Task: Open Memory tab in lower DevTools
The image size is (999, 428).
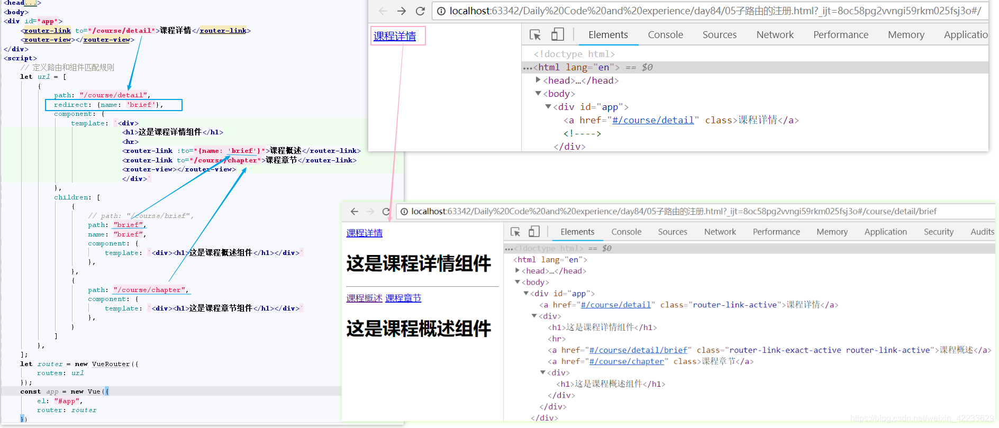Action: 832,232
